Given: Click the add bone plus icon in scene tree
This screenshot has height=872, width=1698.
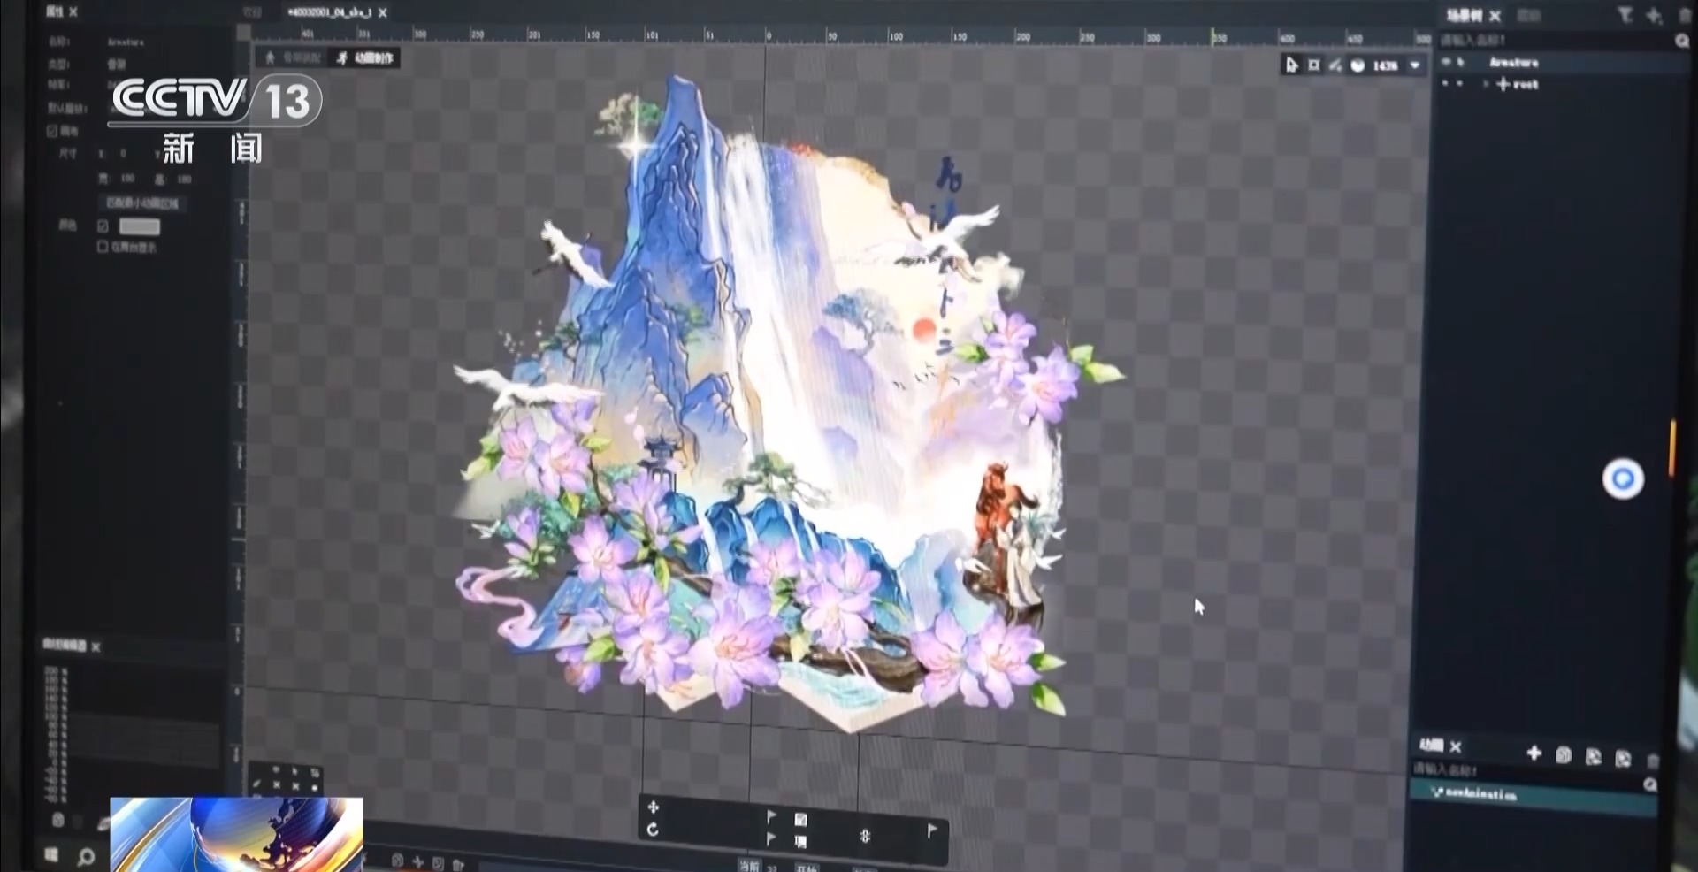Looking at the screenshot, I should pyautogui.click(x=1653, y=15).
